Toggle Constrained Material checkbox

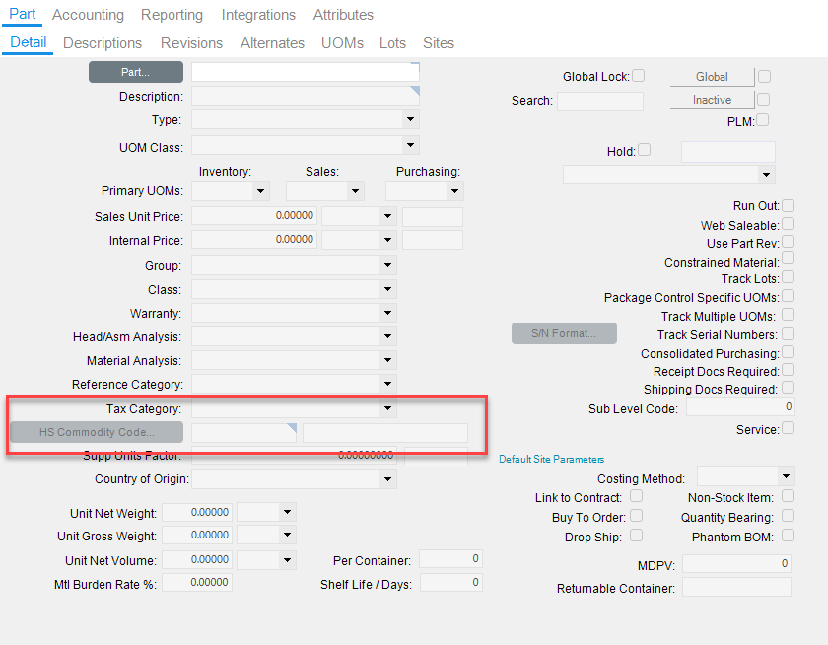click(x=788, y=258)
